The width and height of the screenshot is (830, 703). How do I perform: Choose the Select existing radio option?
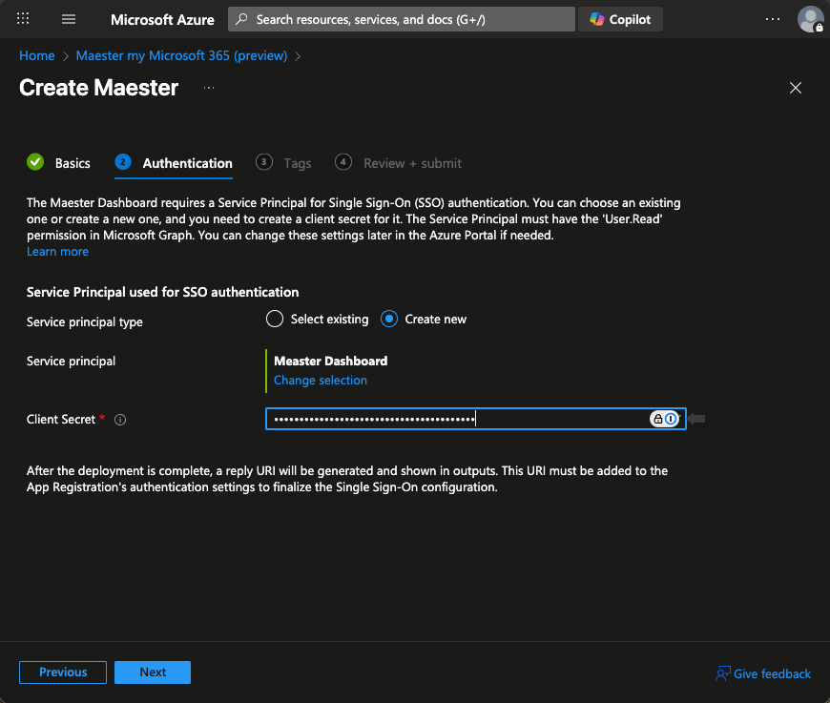(x=275, y=320)
